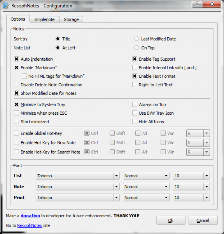Turn on Always on Top
Image resolution: width=224 pixels, height=234 pixels.
135,105
